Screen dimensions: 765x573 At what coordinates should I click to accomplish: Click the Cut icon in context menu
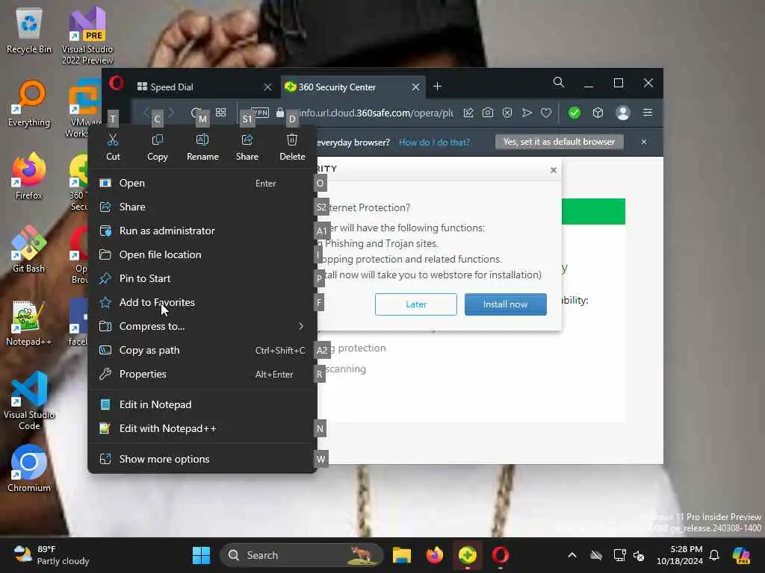tap(113, 140)
